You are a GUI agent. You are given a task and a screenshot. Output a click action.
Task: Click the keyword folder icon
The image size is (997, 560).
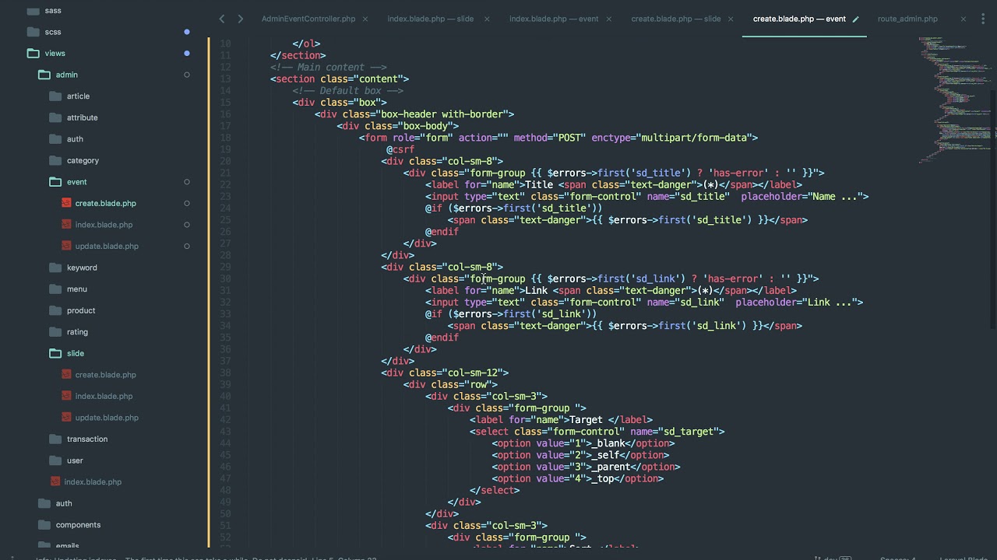(x=55, y=268)
